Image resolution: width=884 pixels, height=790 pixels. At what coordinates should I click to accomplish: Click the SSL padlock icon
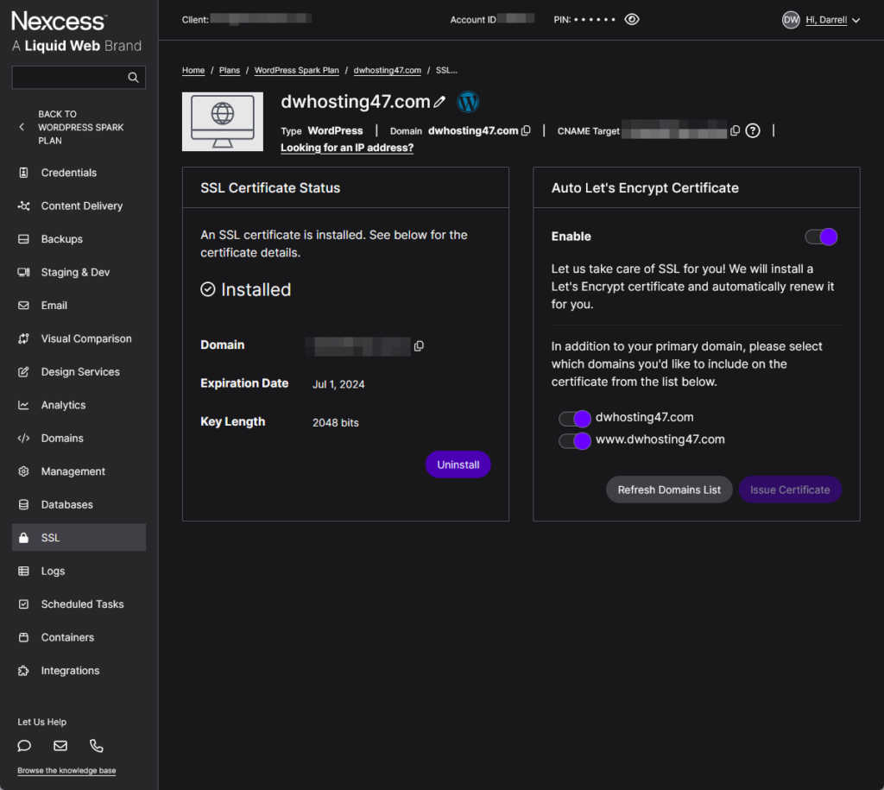coord(23,538)
